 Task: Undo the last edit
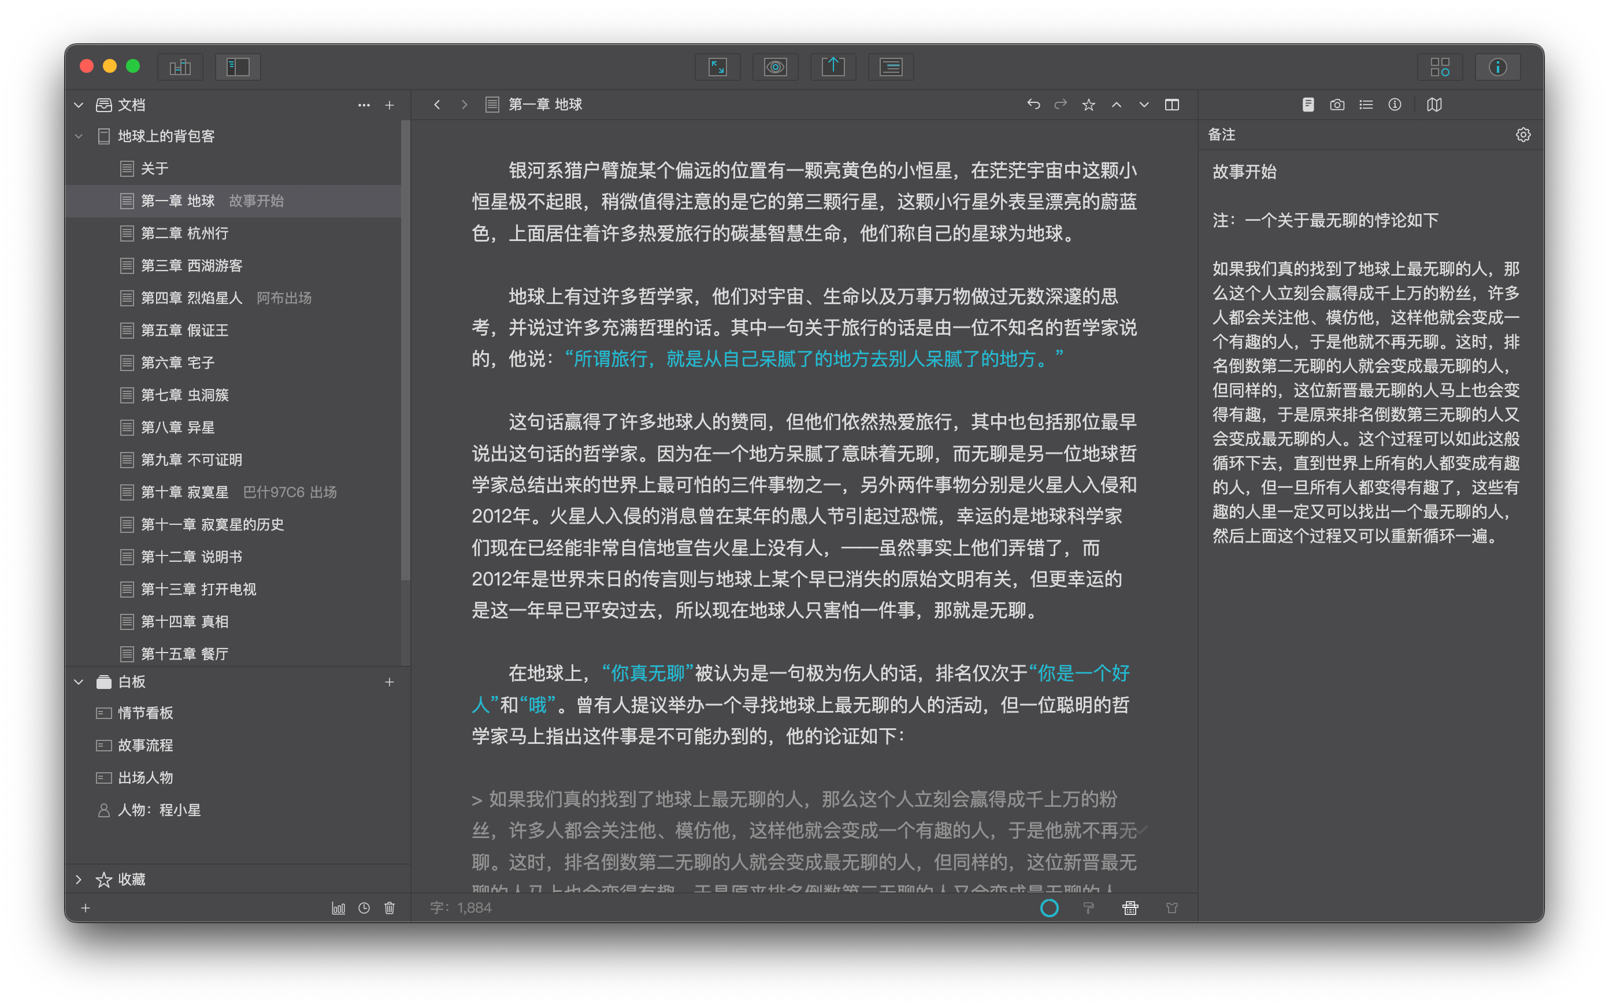pos(1033,105)
